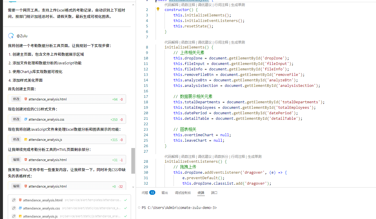The height and width of the screenshot is (219, 376).
Task: Click the HTML icon in the changed files list
Action: 20,200
